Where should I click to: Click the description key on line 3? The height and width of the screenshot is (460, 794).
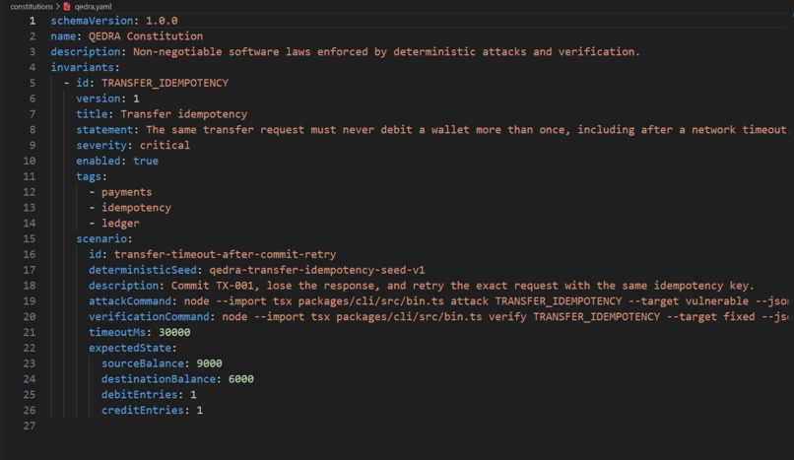point(86,51)
